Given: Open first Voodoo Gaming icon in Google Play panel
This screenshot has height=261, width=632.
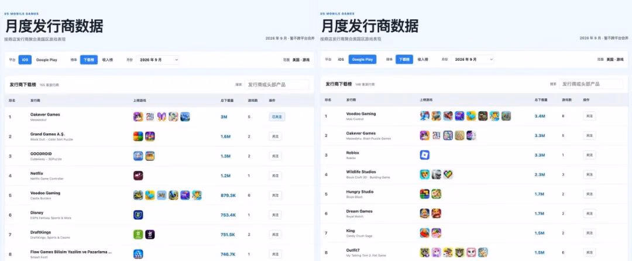Looking at the screenshot, I should 424,116.
